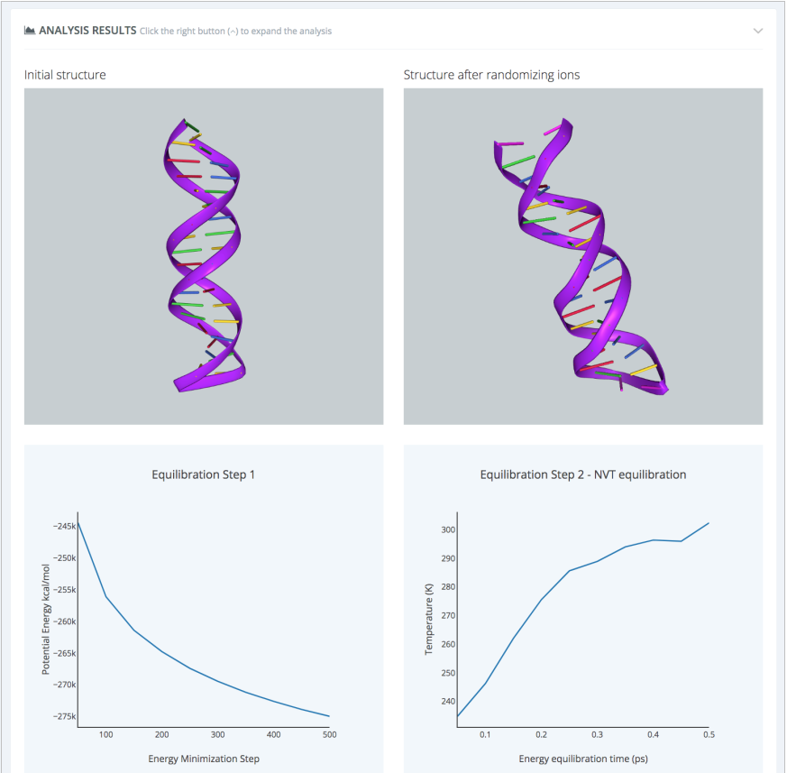This screenshot has height=773, width=787.
Task: Click the 'Energy equilibration time (ps)' axis label
Action: [x=582, y=759]
